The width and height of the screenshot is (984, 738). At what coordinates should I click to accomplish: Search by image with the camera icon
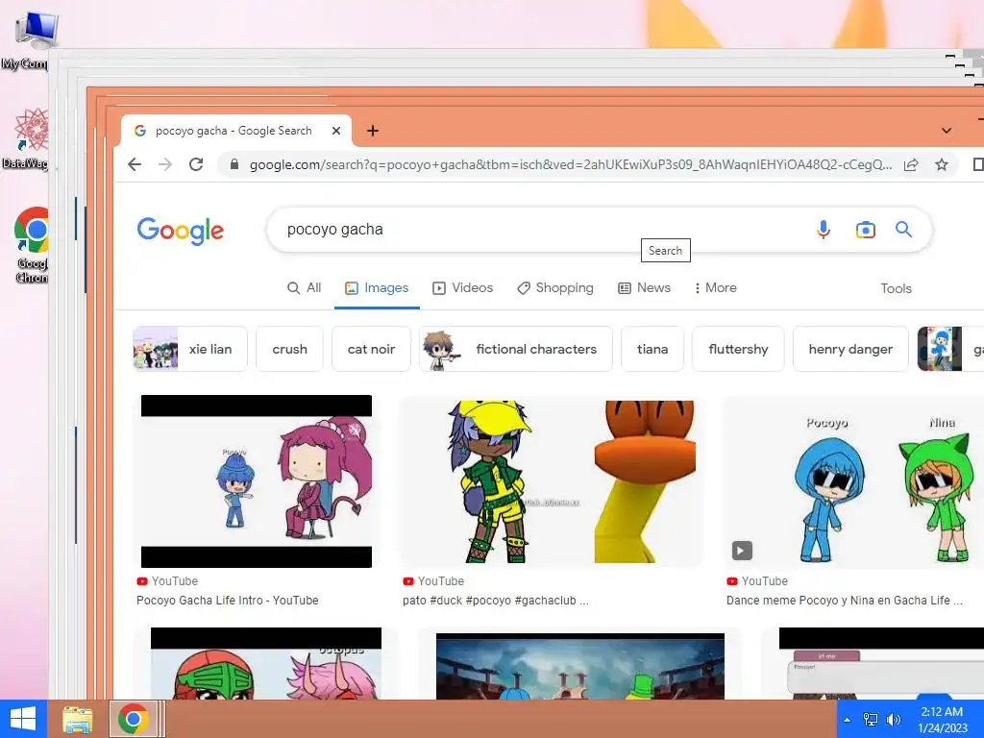[866, 230]
